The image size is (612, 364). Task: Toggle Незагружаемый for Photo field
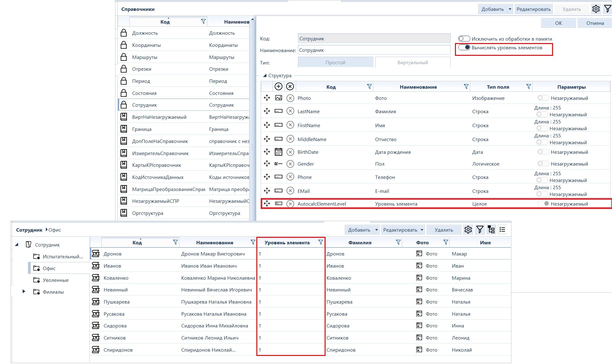543,98
